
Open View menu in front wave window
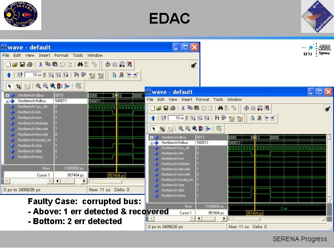(x=173, y=100)
